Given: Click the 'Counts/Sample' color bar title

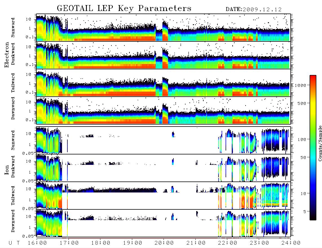Looking at the screenshot, I should tap(320, 143).
